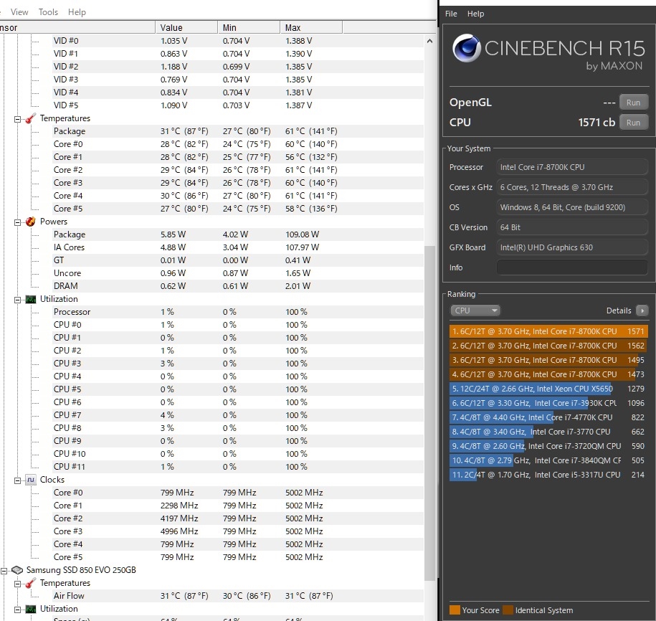Open the Tools menu in hardware monitor

pyautogui.click(x=48, y=12)
